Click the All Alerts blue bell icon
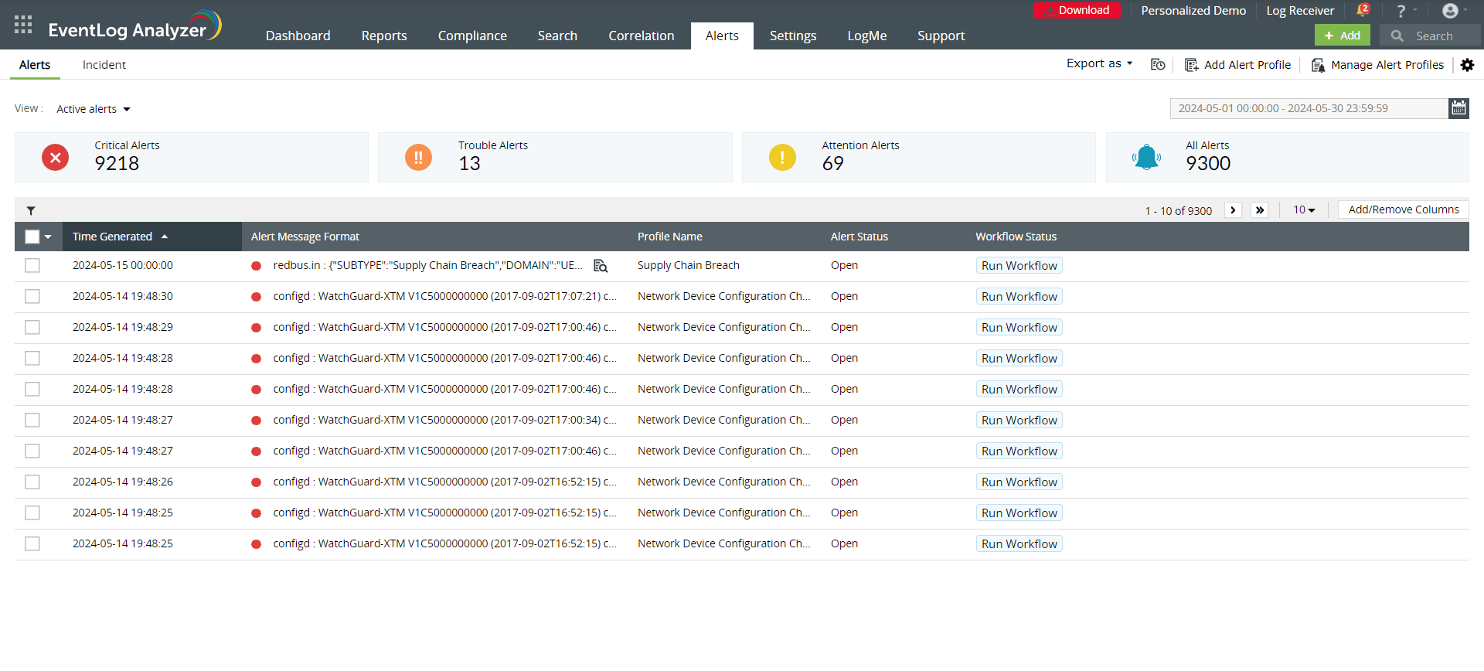Screen dimensions: 1484x671 [x=1146, y=158]
